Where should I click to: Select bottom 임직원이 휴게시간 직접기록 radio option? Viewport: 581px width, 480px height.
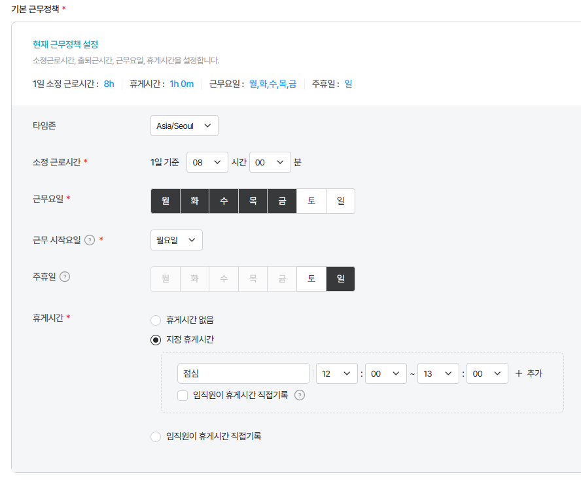(x=156, y=436)
